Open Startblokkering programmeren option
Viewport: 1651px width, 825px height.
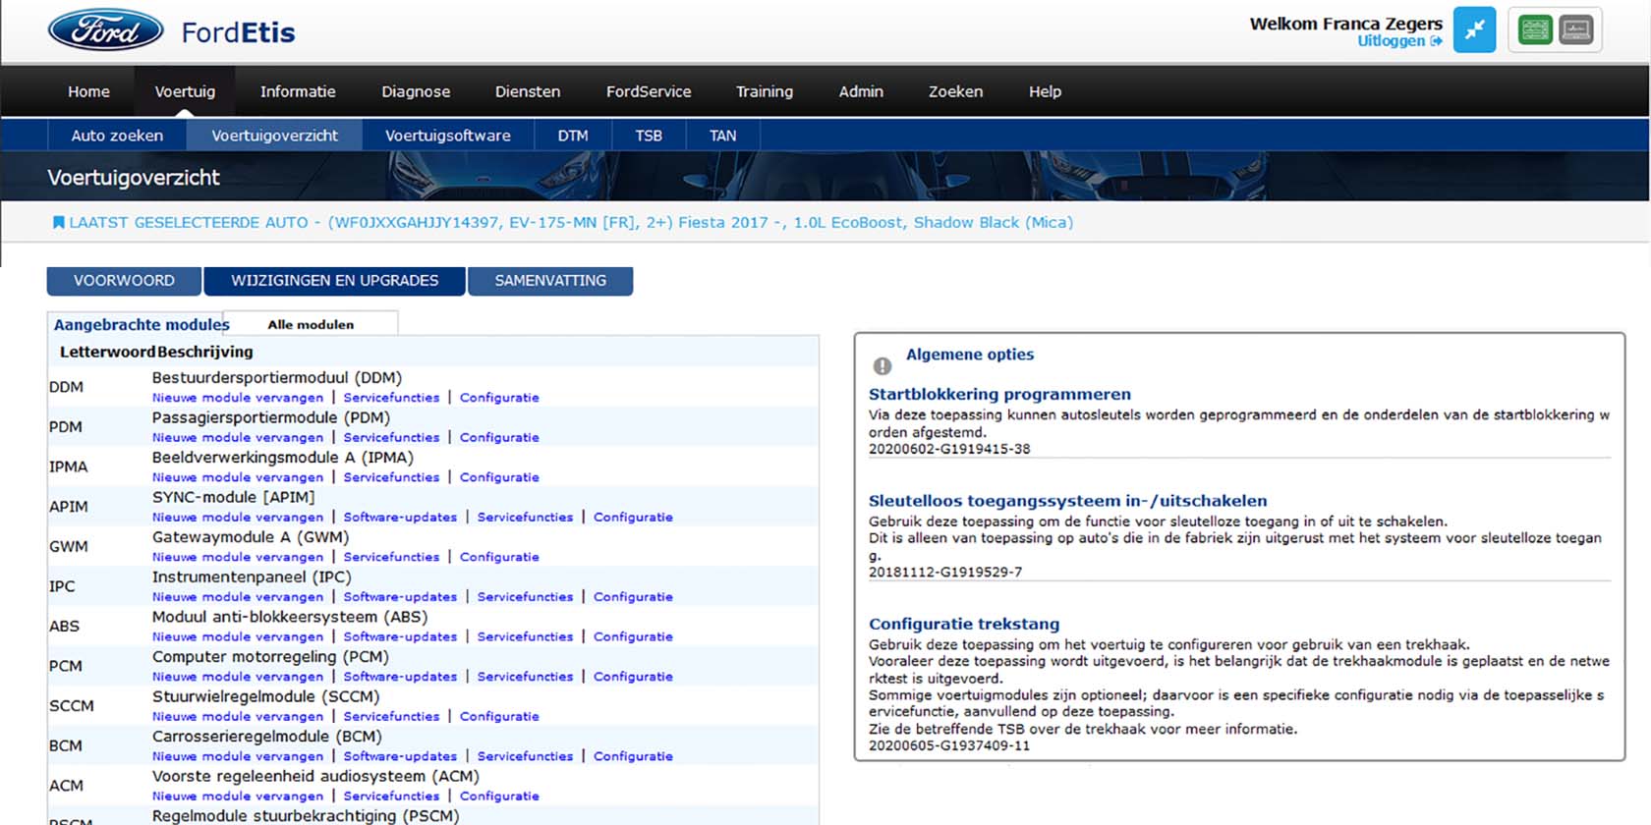coord(999,395)
